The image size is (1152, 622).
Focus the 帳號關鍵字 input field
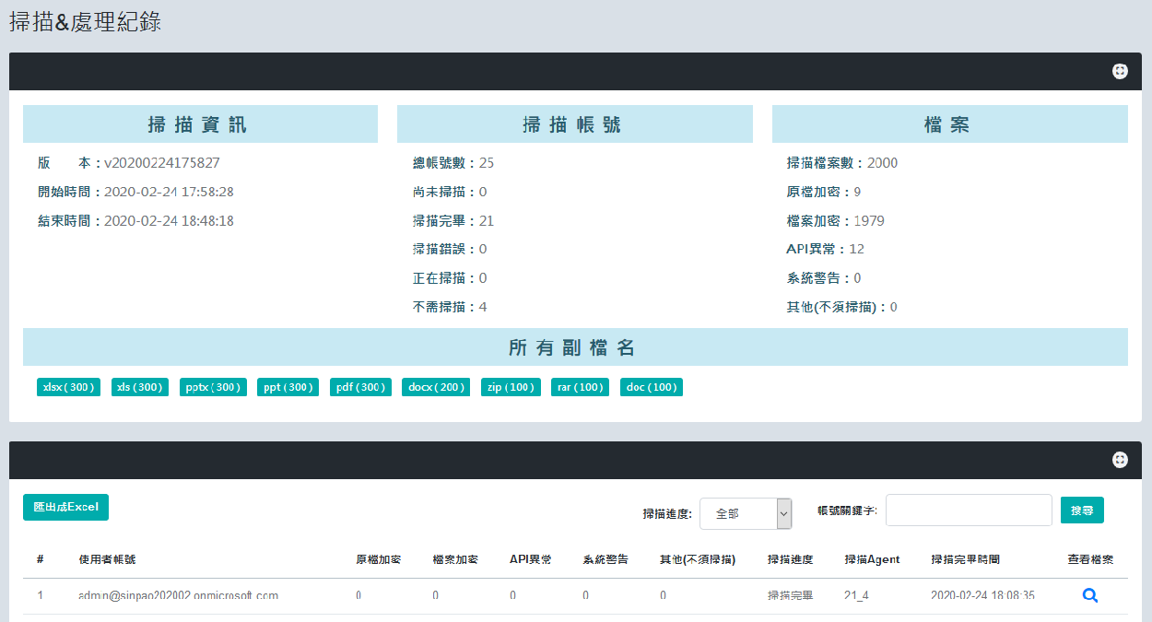(969, 510)
